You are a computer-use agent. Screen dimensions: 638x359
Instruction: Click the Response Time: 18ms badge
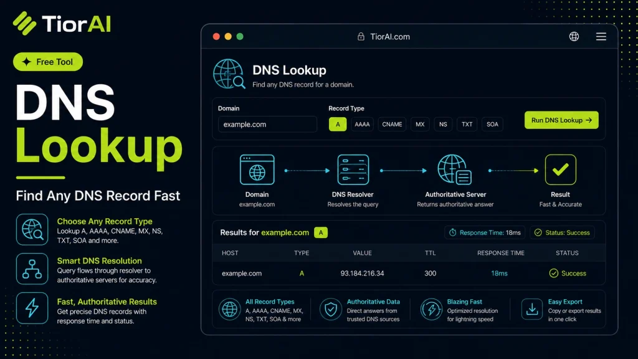(x=485, y=232)
